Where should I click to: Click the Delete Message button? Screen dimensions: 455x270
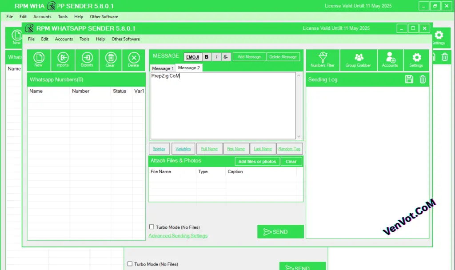click(283, 57)
